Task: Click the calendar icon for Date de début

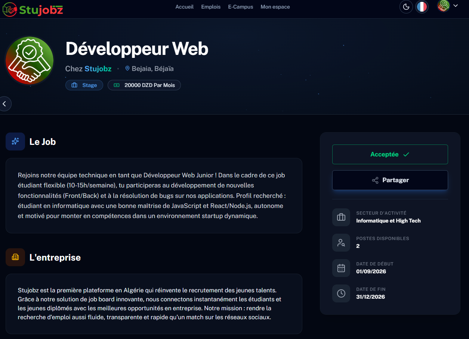Action: point(341,268)
